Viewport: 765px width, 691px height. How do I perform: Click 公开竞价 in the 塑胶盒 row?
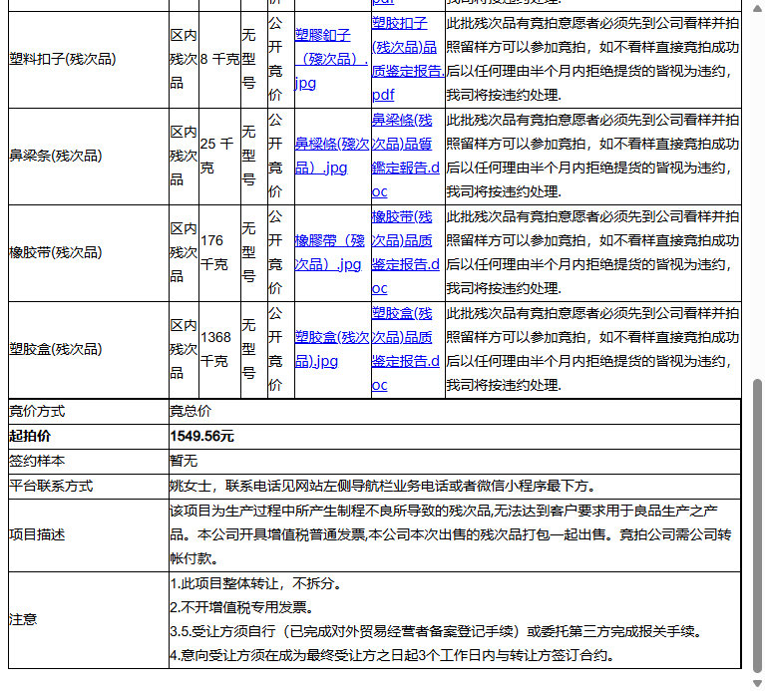click(x=275, y=349)
